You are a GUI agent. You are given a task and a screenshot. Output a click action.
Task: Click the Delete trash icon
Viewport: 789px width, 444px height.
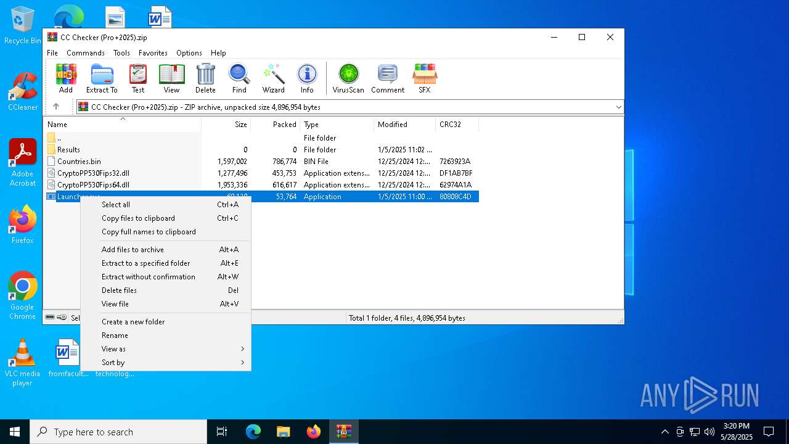[205, 78]
